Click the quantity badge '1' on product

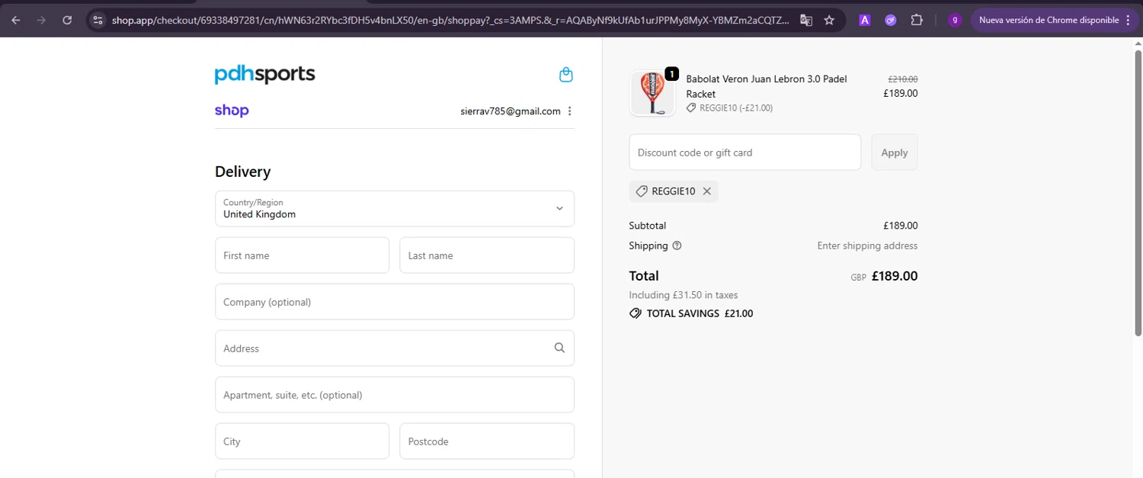[671, 74]
